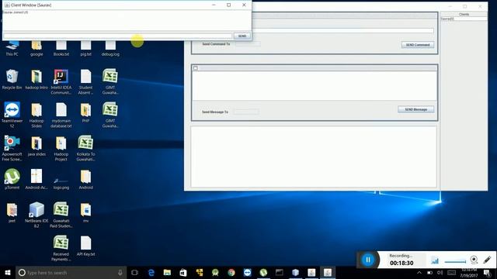Launch the µTorrent desktop shortcut

pos(12,179)
